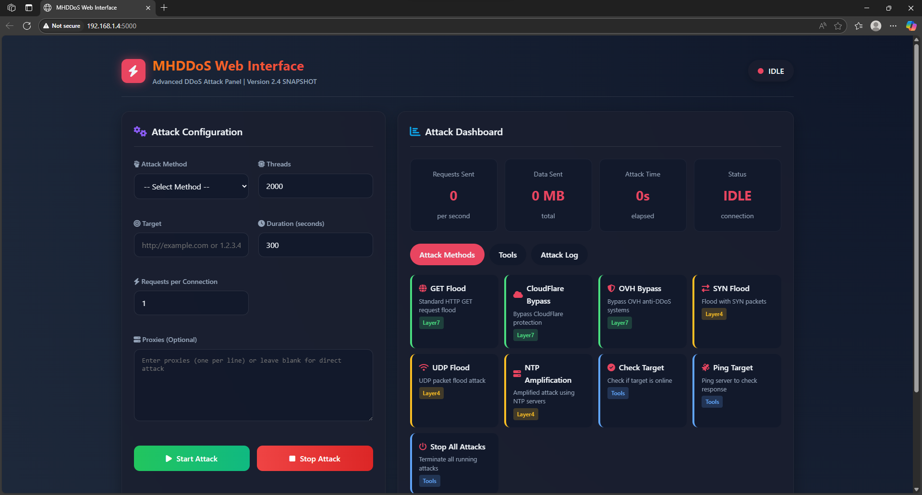This screenshot has height=495, width=922.
Task: Click the power icon on Stop All Attacks card
Action: [423, 447]
